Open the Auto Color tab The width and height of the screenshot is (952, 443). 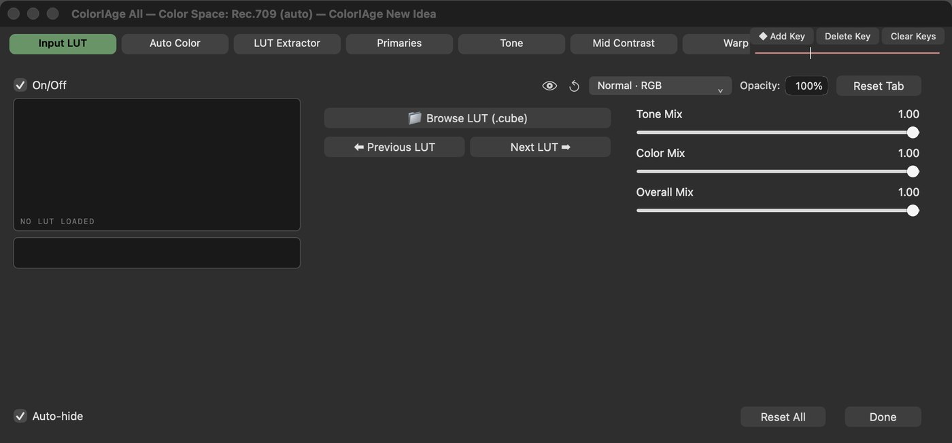[175, 43]
